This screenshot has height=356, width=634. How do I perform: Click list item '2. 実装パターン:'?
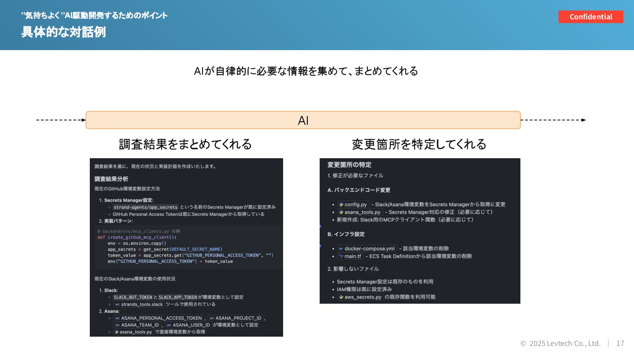[x=116, y=221]
